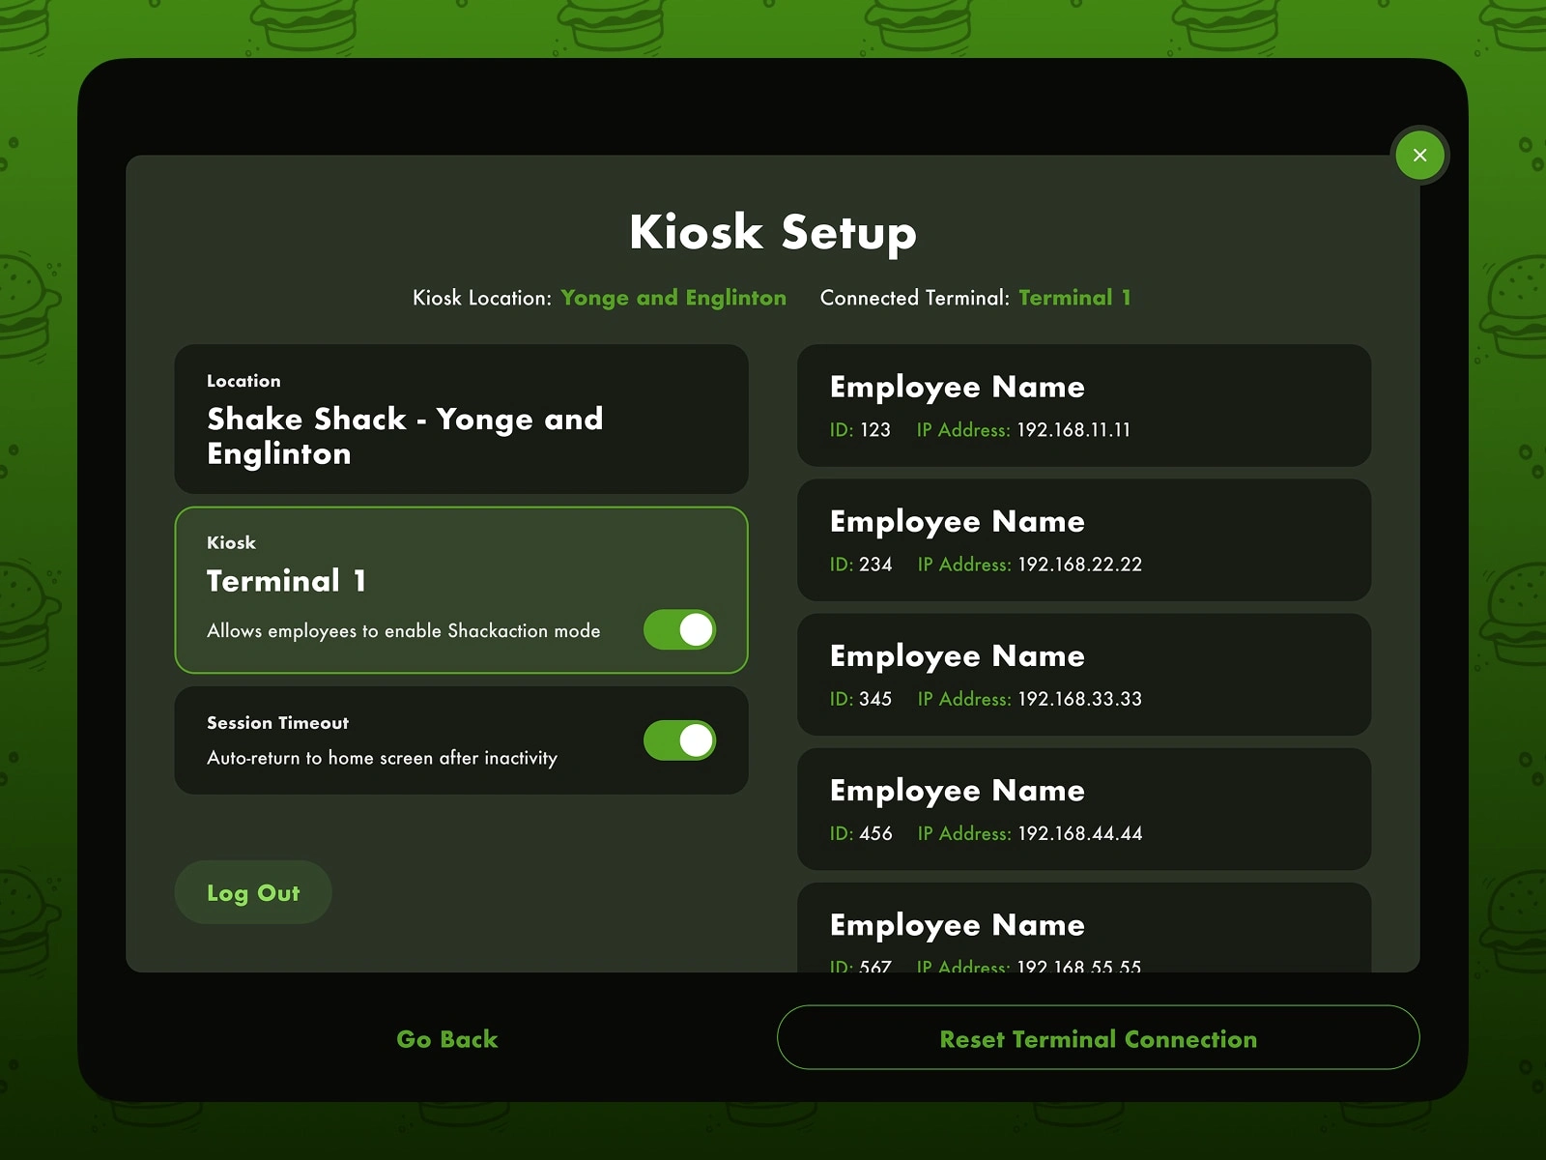Viewport: 1546px width, 1160px height.
Task: Click 'Auto-return to home screen after inactivity' text
Action: (x=383, y=758)
